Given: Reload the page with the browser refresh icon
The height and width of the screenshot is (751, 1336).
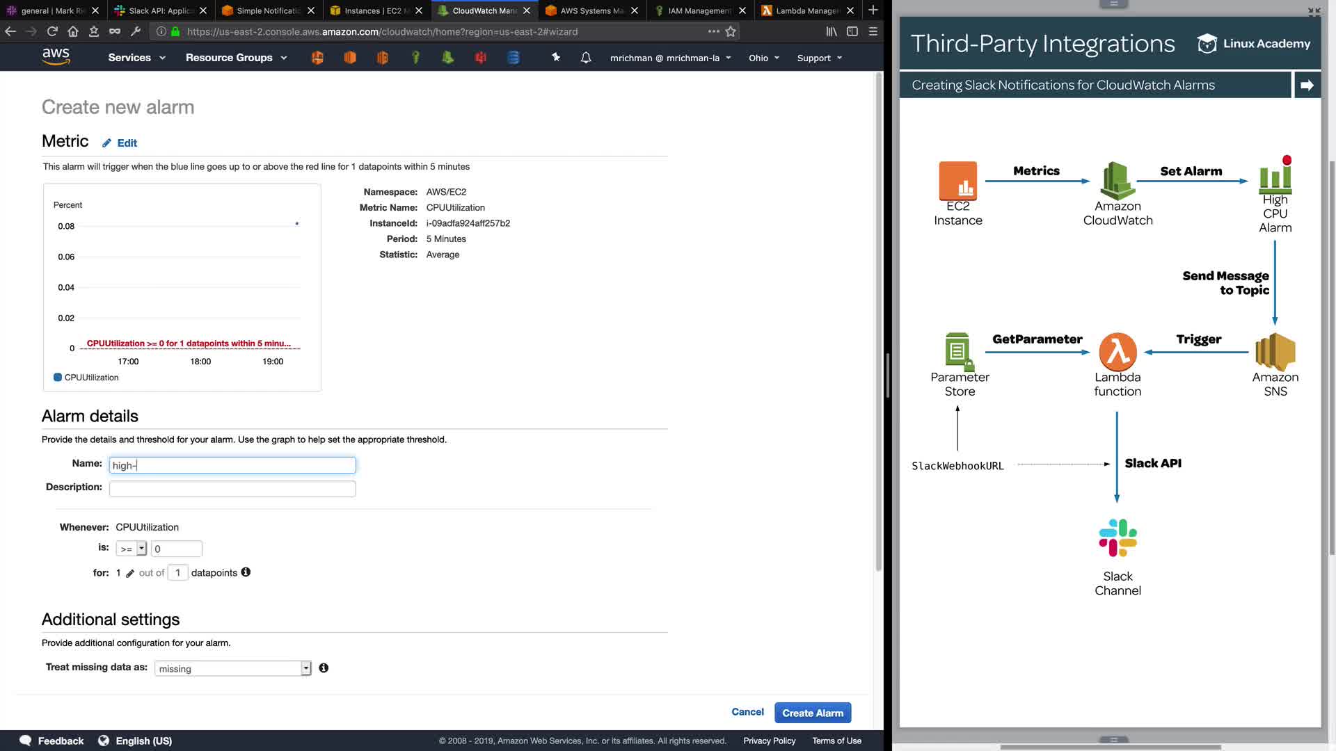Looking at the screenshot, I should click(52, 31).
